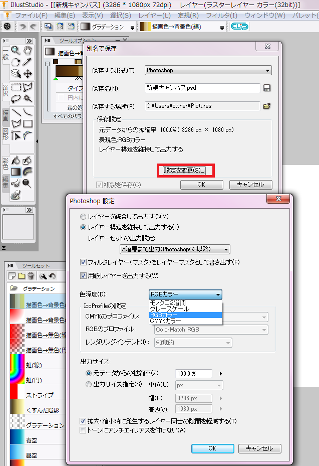Click the '設定を変更(S)...' button
Viewport: 319px width, 466px height.
184,171
